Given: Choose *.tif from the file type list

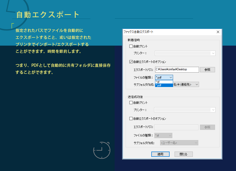Looking at the screenshot, I should pos(164,82).
